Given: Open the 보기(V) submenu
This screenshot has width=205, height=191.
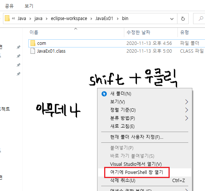Looking at the screenshot, I should click(145, 102).
